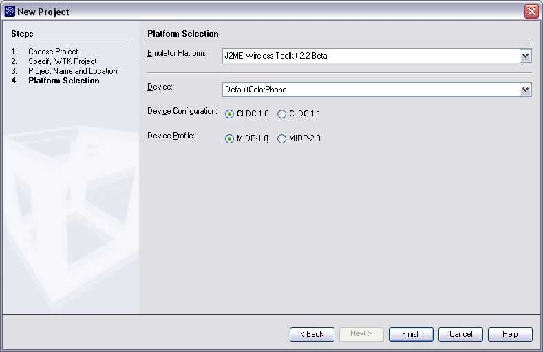Switch device profile to MIDP-2.0
The height and width of the screenshot is (352, 543).
281,138
